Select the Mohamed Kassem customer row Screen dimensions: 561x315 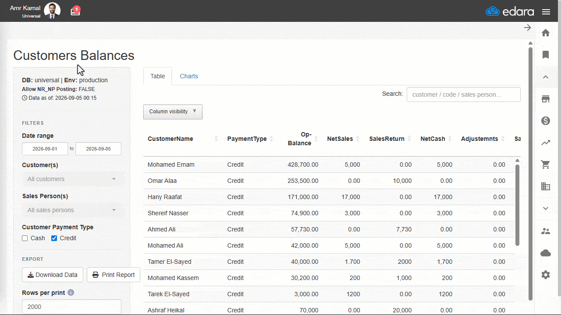tap(329, 278)
